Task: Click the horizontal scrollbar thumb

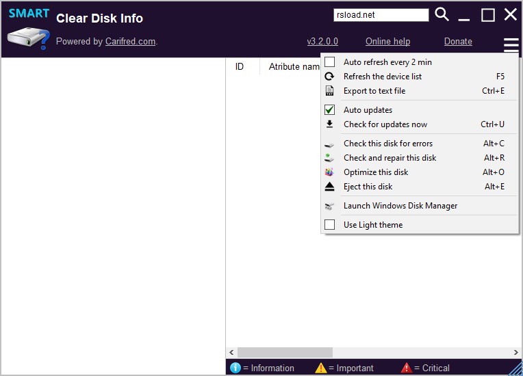Action: (285, 352)
